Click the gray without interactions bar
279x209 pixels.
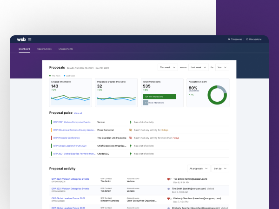pyautogui.click(x=146, y=103)
